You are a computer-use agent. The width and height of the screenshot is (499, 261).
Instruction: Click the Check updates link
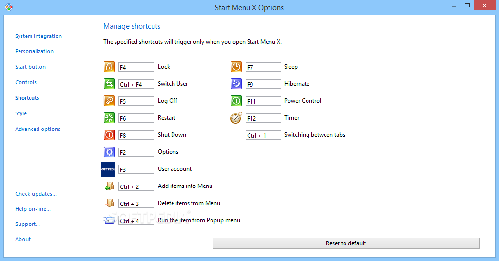click(x=36, y=194)
